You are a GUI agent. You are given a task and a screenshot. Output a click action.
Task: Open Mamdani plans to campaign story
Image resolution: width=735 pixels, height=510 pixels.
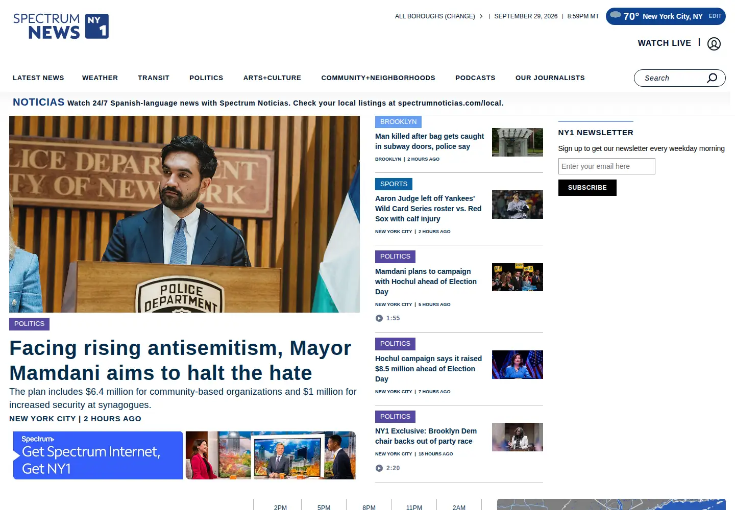click(426, 282)
